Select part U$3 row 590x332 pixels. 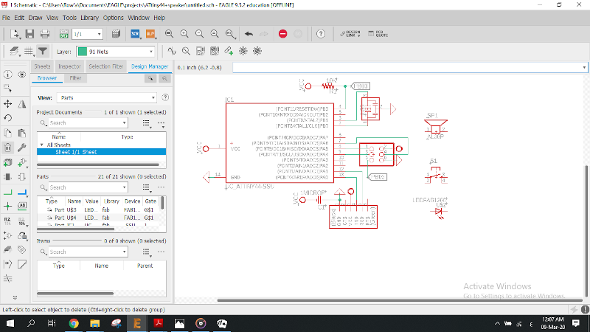(100, 210)
